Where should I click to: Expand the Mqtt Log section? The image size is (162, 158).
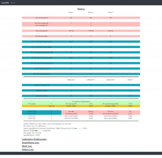[27, 146]
